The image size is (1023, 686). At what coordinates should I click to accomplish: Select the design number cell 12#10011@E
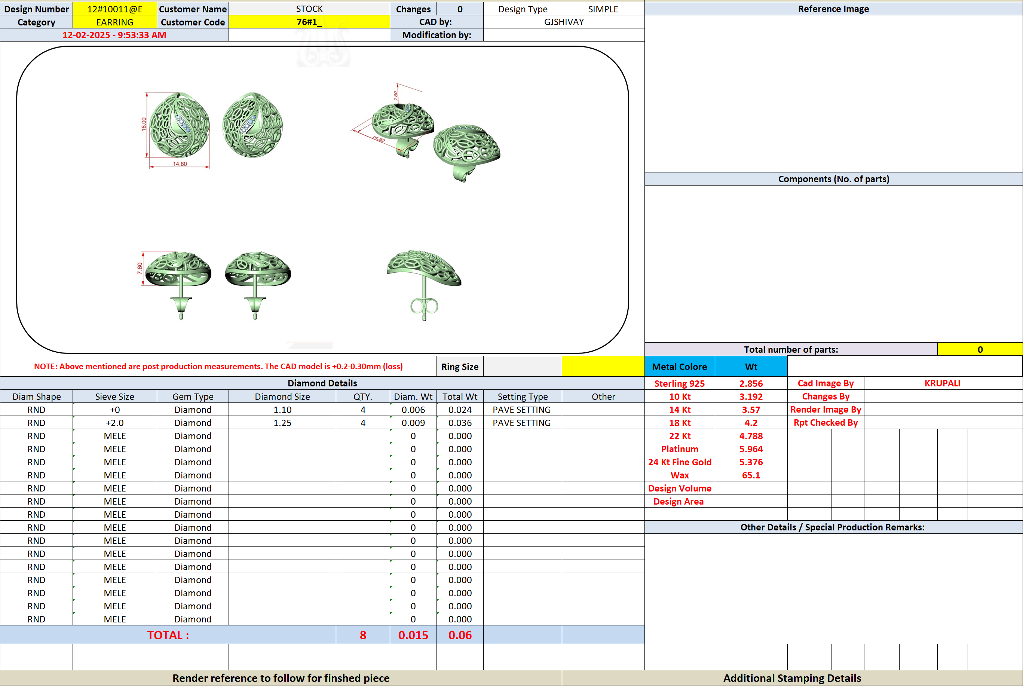(114, 9)
